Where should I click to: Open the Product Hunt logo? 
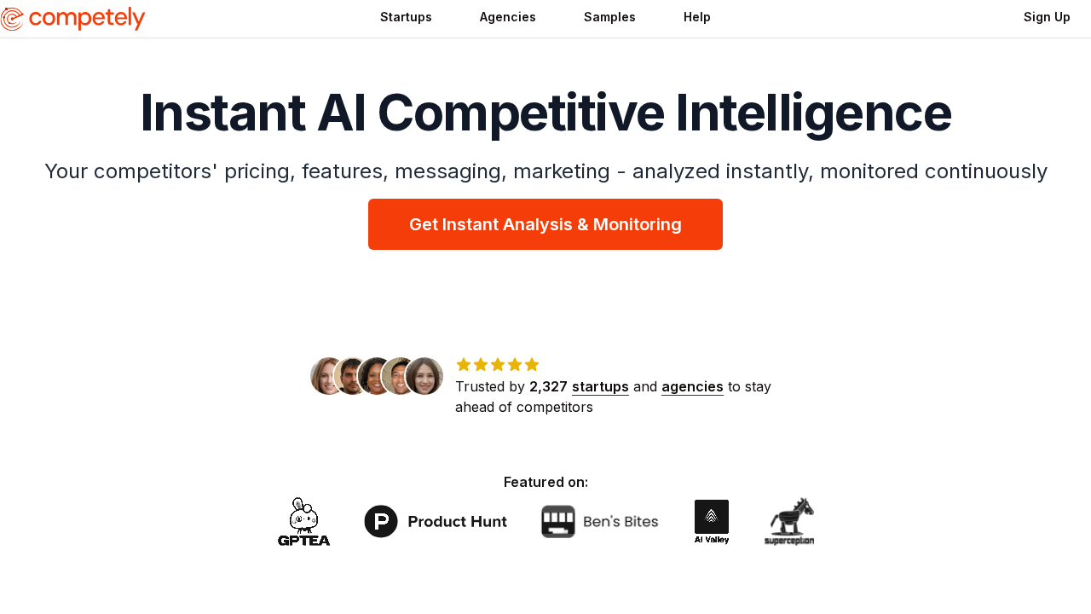436,521
